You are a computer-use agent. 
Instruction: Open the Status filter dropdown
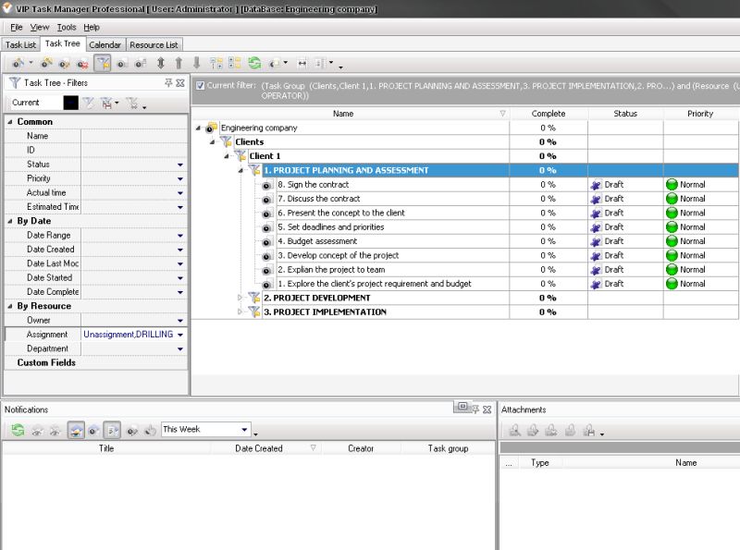click(180, 165)
